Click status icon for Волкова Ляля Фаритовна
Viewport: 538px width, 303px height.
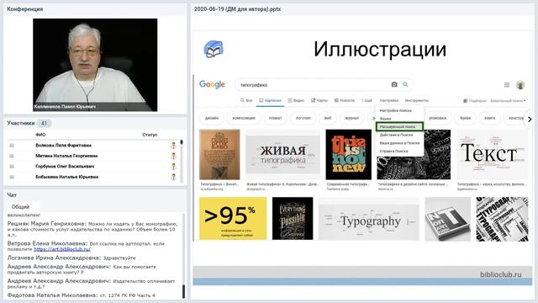pos(174,146)
